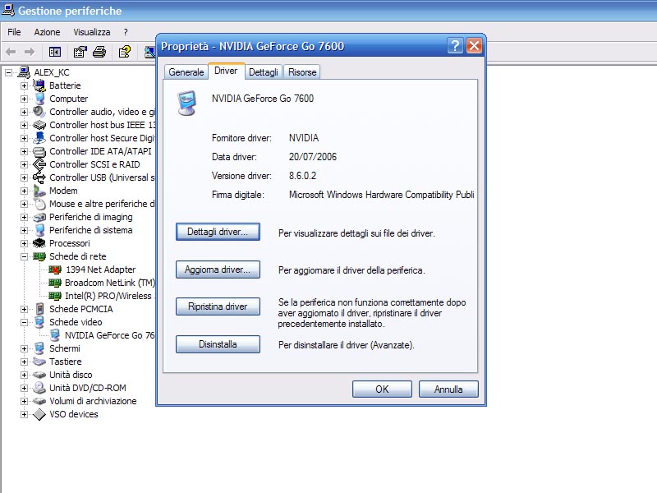657x493 pixels.
Task: Click the USB controller icon
Action: coord(39,177)
